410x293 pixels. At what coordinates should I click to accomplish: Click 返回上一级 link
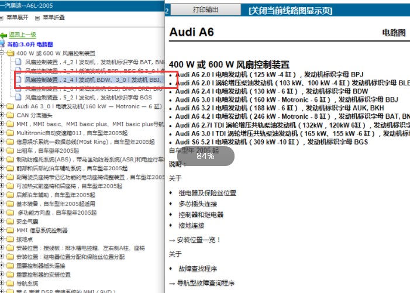point(22,35)
